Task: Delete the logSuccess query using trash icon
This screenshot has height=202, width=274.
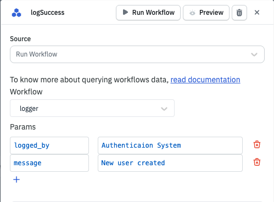Action: [239, 13]
